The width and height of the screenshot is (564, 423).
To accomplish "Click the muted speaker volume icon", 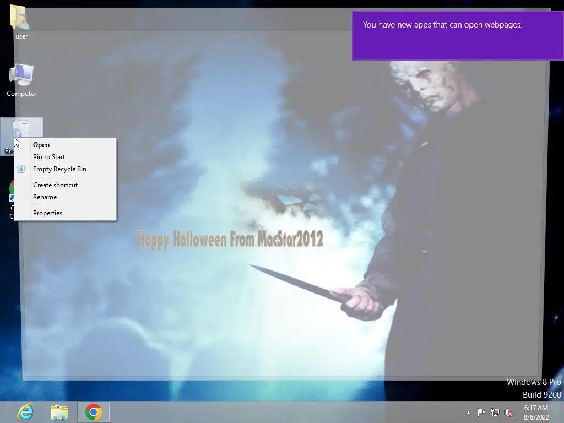I will point(508,413).
